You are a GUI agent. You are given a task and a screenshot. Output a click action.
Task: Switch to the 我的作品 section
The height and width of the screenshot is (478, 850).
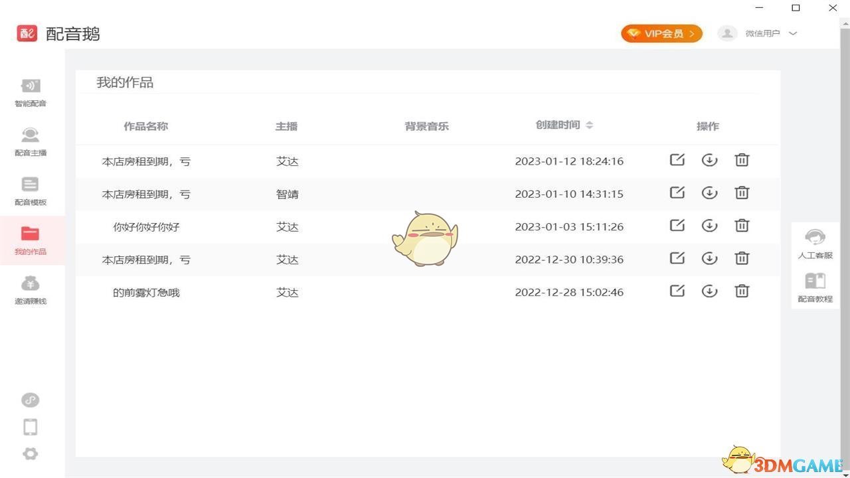[30, 240]
